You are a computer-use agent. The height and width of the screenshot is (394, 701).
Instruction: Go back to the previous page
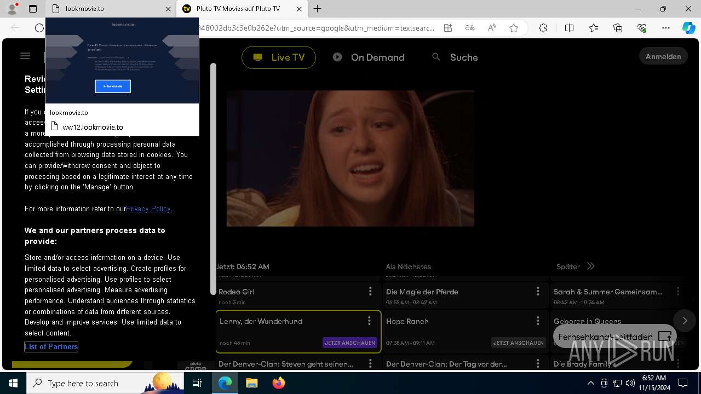pyautogui.click(x=15, y=28)
